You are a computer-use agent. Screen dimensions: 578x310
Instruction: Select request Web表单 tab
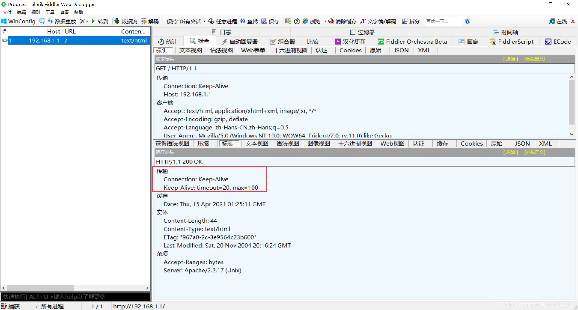[253, 50]
